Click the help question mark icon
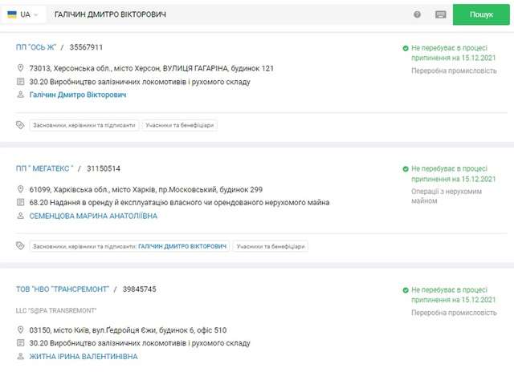 click(418, 14)
